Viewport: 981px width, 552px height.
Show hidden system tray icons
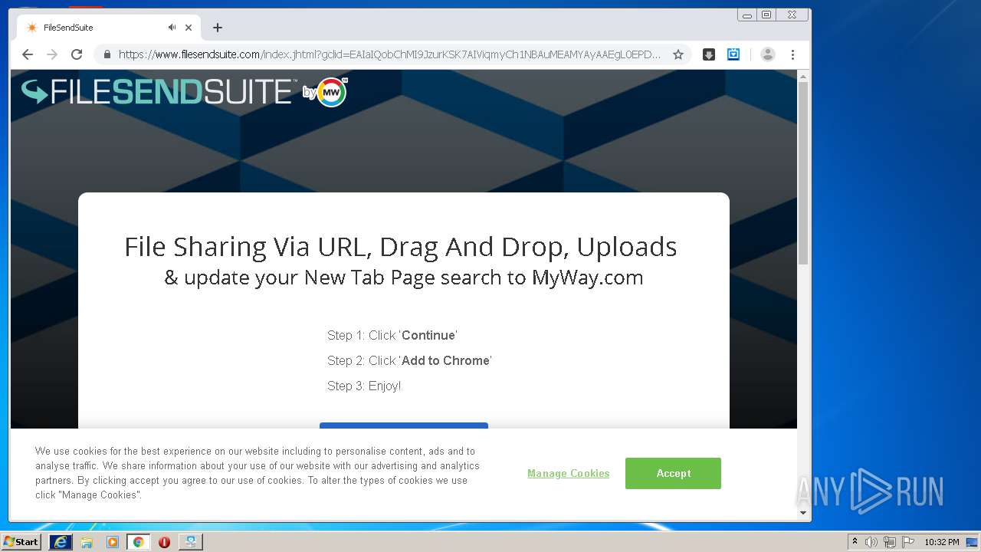click(855, 541)
